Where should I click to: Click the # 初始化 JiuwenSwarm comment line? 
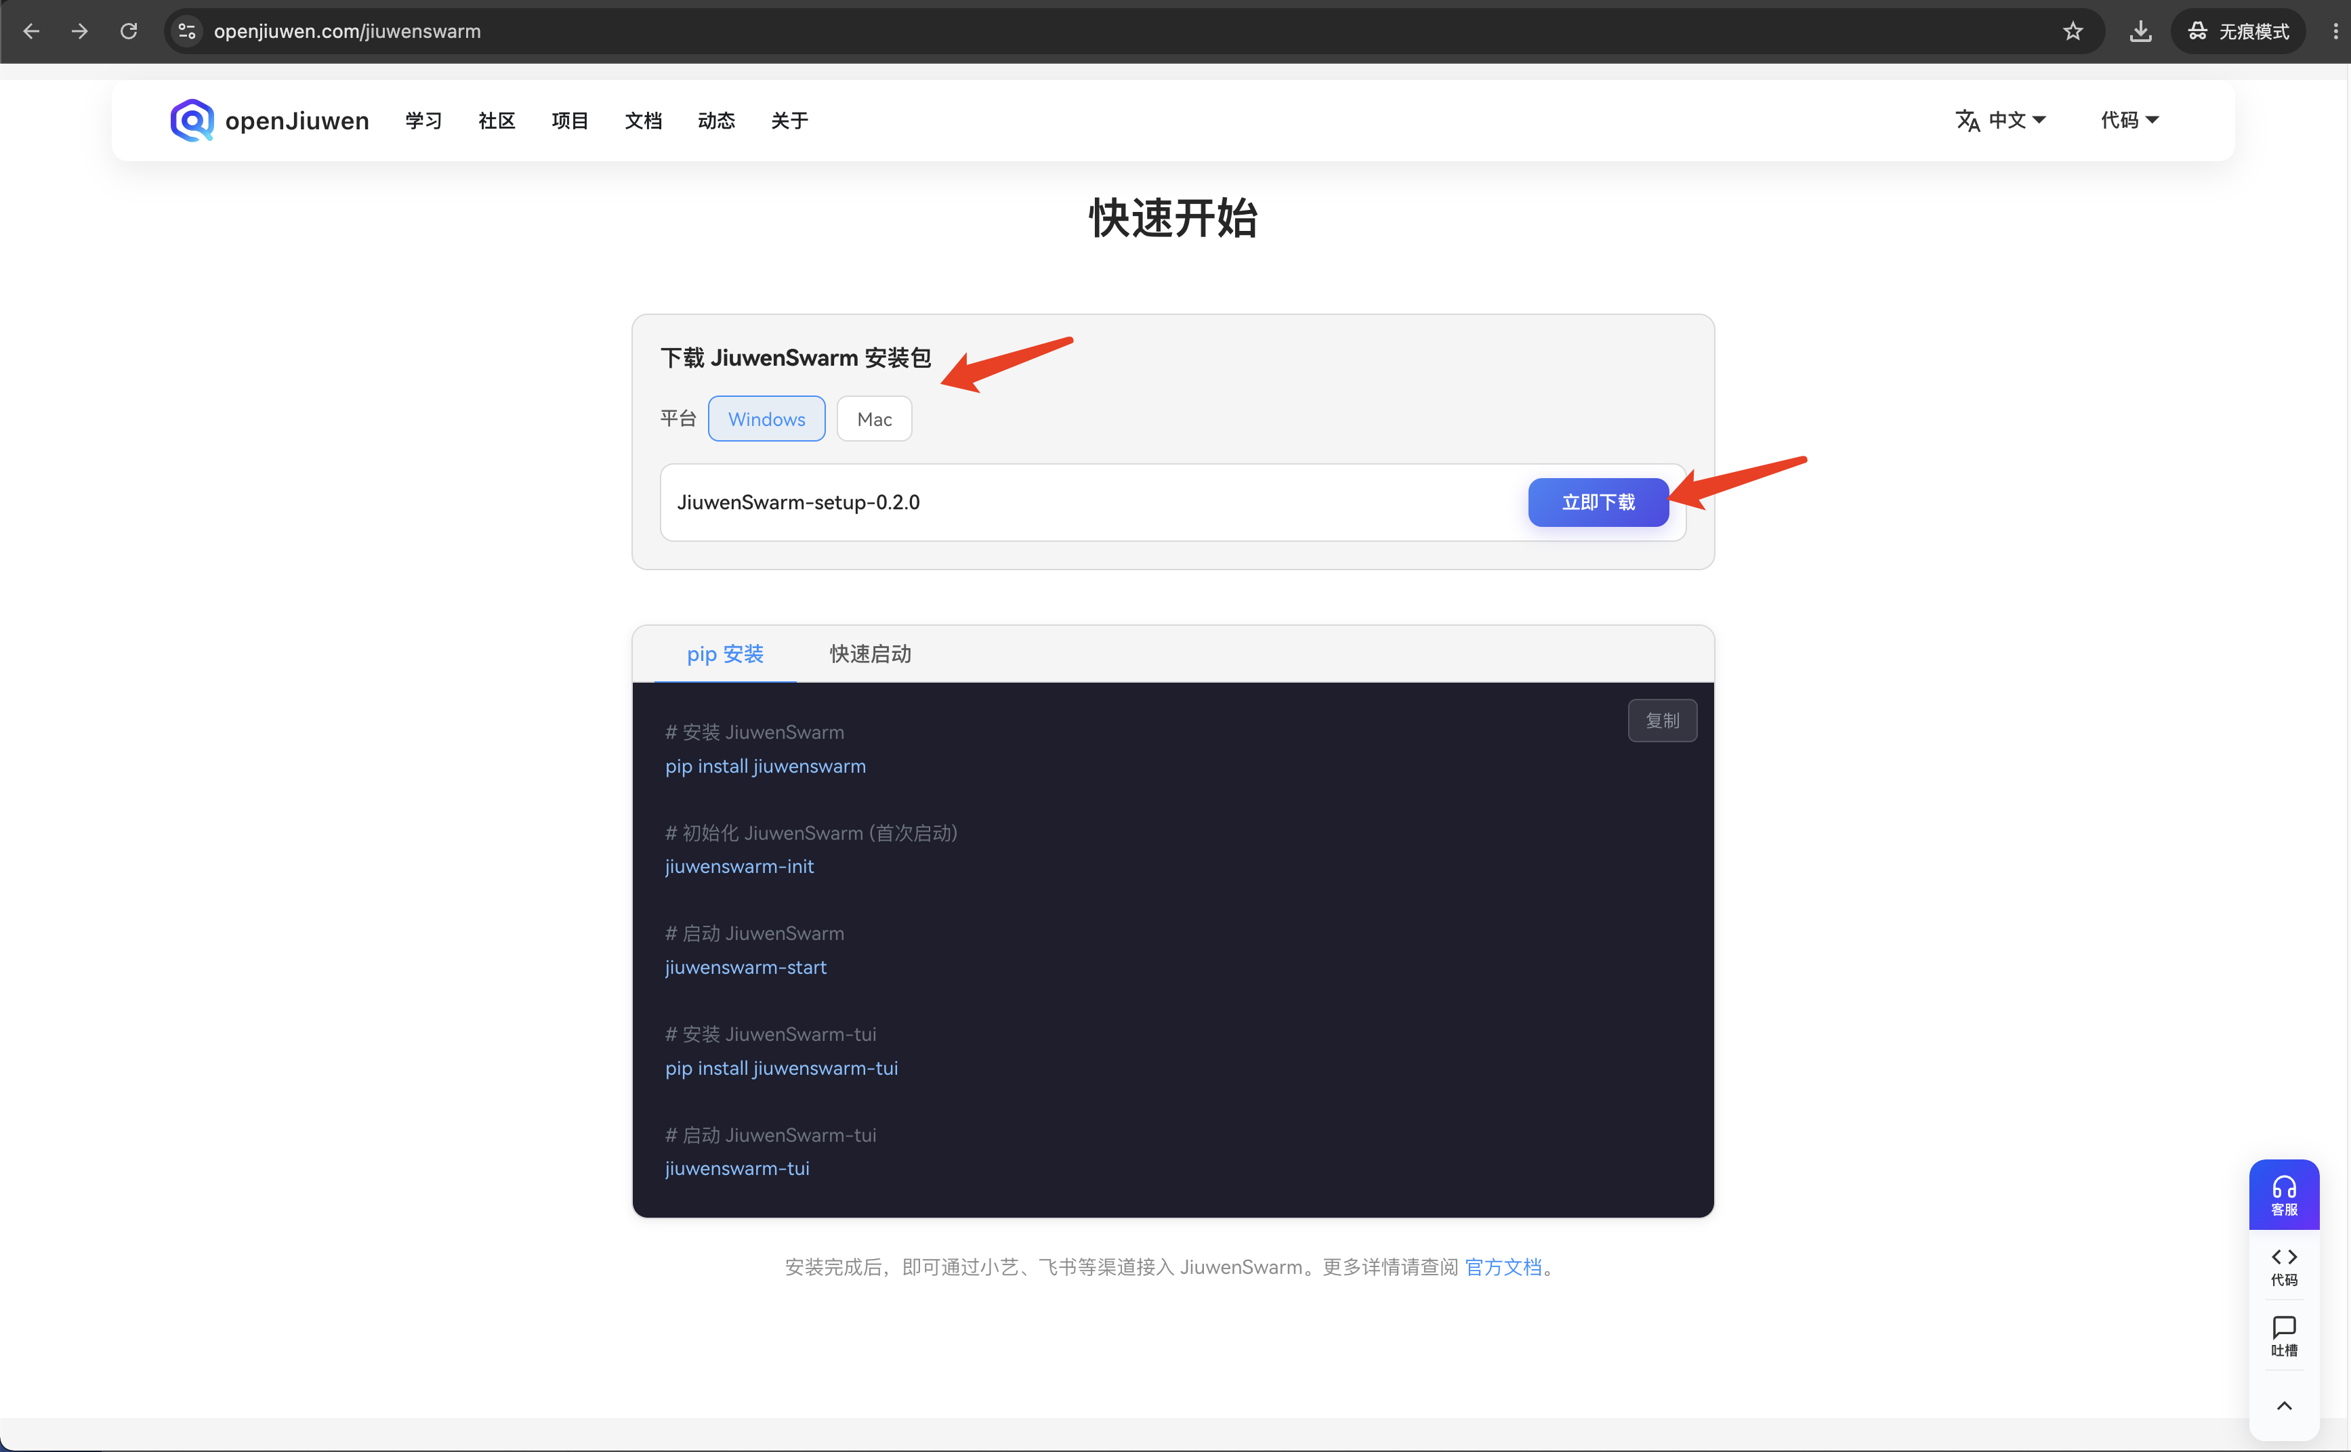click(x=811, y=832)
